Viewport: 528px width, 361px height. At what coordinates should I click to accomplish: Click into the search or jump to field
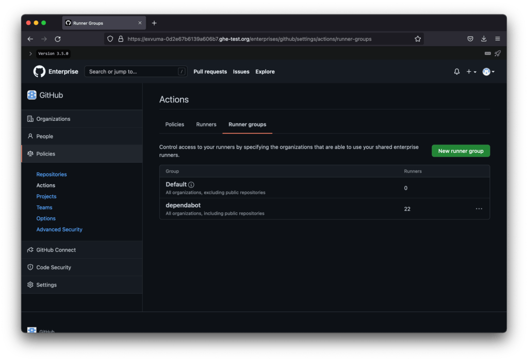(135, 71)
